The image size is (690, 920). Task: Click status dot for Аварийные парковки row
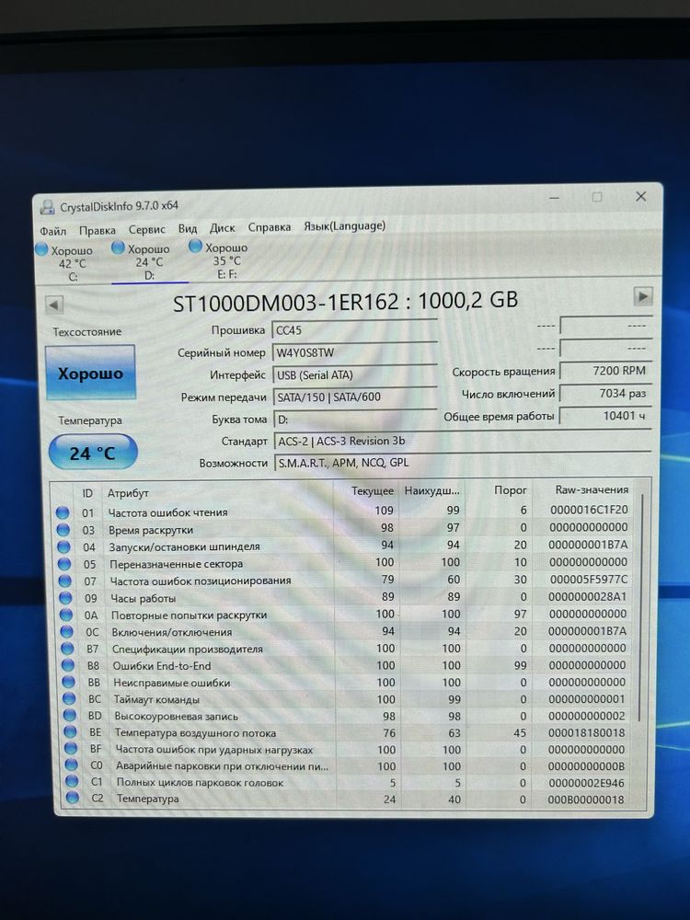[72, 765]
